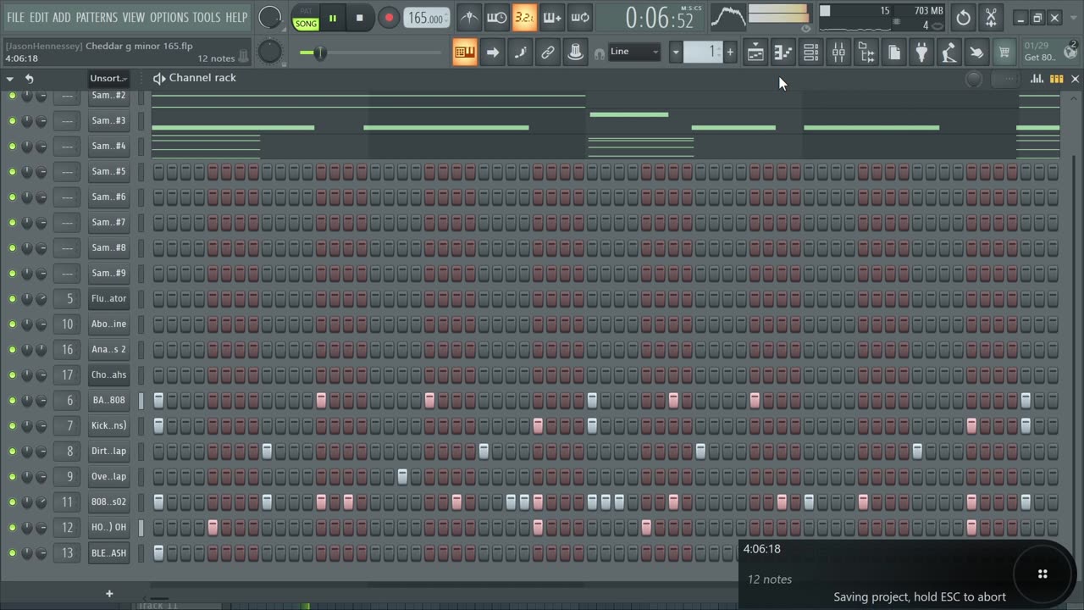Mute the HO..) OH channel

pyautogui.click(x=12, y=527)
